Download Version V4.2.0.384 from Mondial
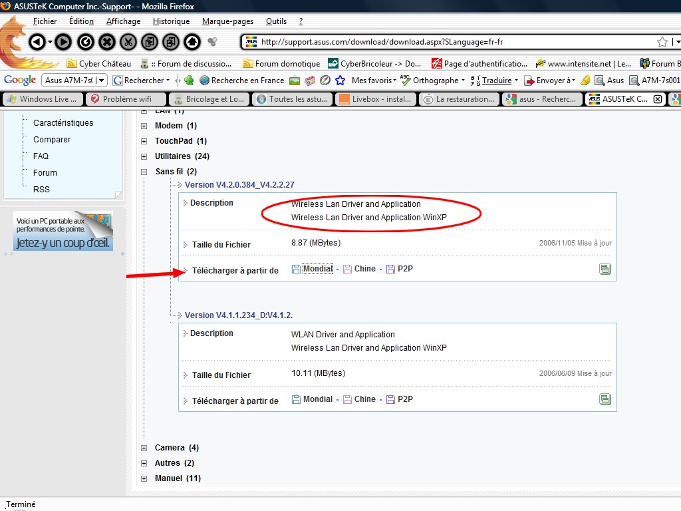681x511 pixels. (317, 269)
